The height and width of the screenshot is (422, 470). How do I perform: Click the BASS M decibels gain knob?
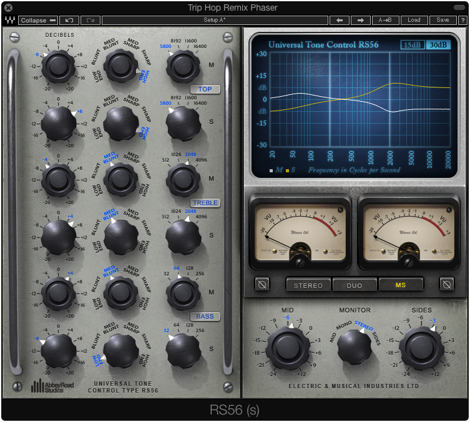click(x=58, y=293)
